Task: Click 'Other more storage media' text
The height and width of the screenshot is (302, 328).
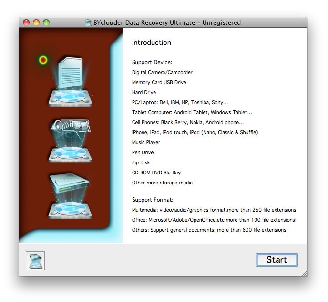Action: tap(162, 183)
